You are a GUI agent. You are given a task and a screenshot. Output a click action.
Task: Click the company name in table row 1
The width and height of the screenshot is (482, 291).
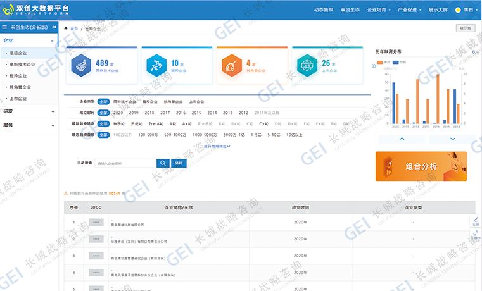[127, 225]
